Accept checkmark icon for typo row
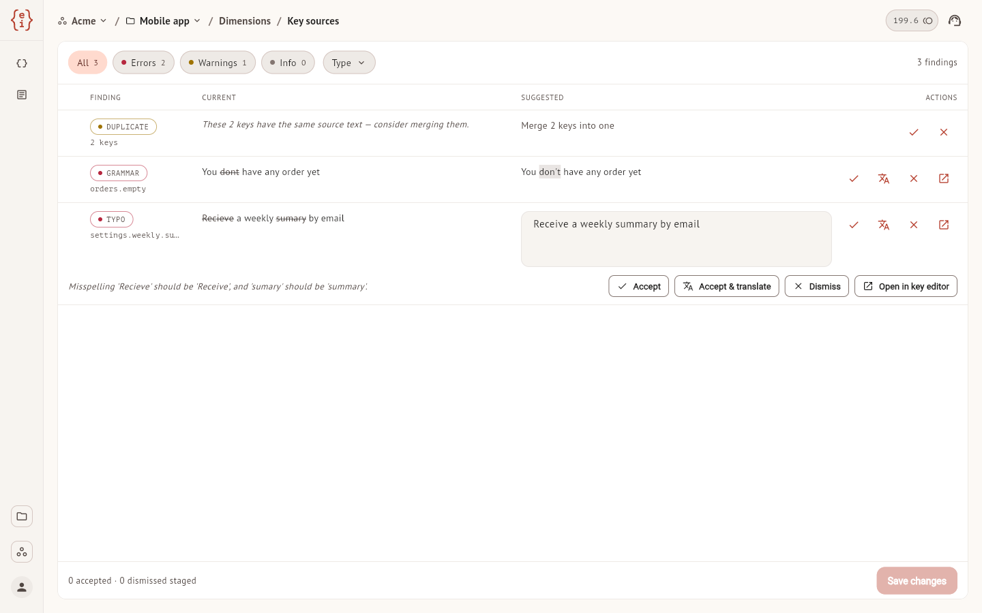 click(854, 225)
